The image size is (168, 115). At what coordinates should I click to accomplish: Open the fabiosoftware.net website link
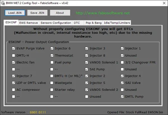tap(103, 13)
